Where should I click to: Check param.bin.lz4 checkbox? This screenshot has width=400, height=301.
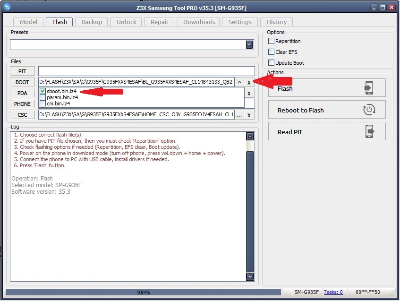[x=43, y=97]
